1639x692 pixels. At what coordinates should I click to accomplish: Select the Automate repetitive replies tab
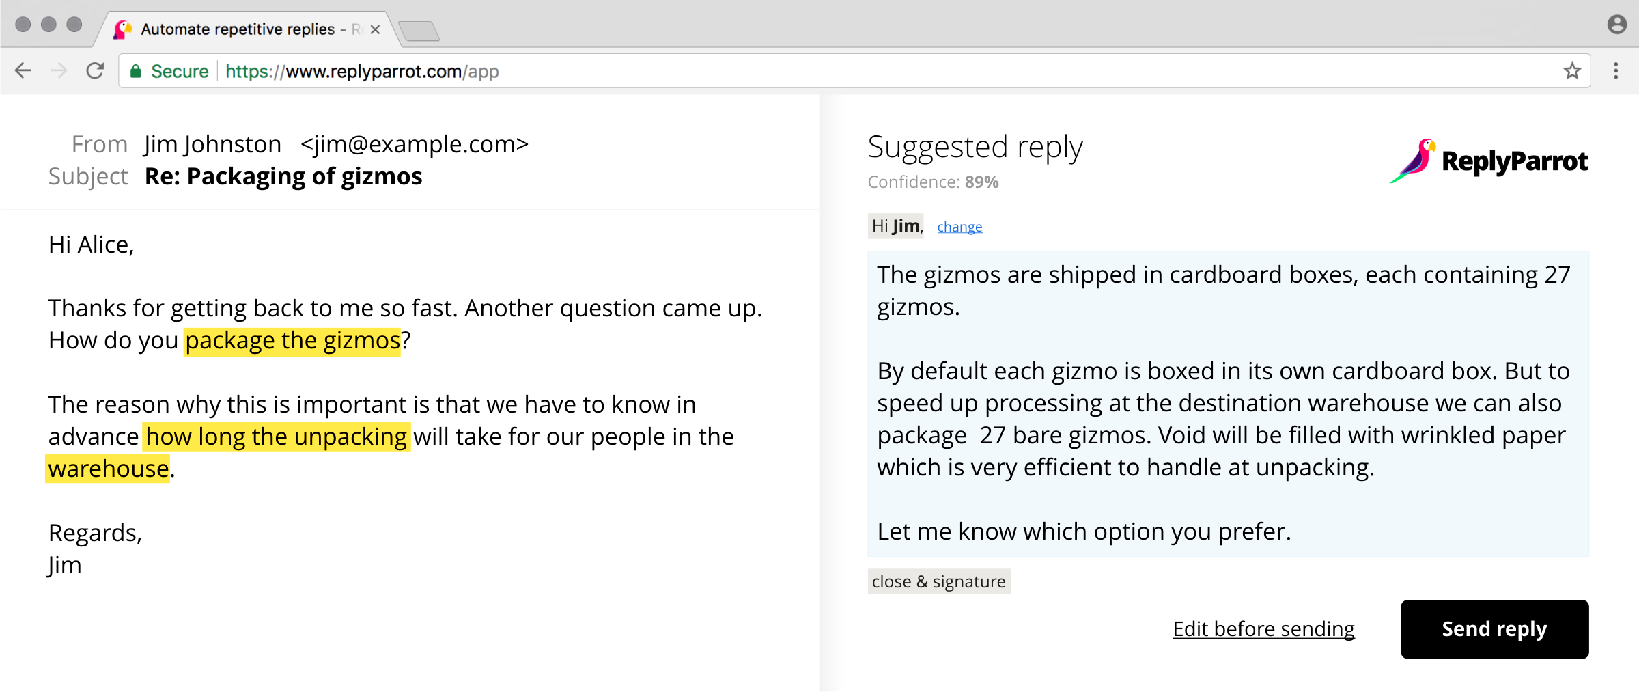(239, 29)
